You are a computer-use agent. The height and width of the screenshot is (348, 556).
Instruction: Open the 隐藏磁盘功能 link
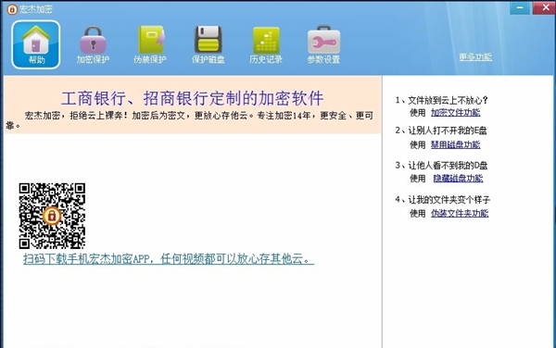point(458,178)
